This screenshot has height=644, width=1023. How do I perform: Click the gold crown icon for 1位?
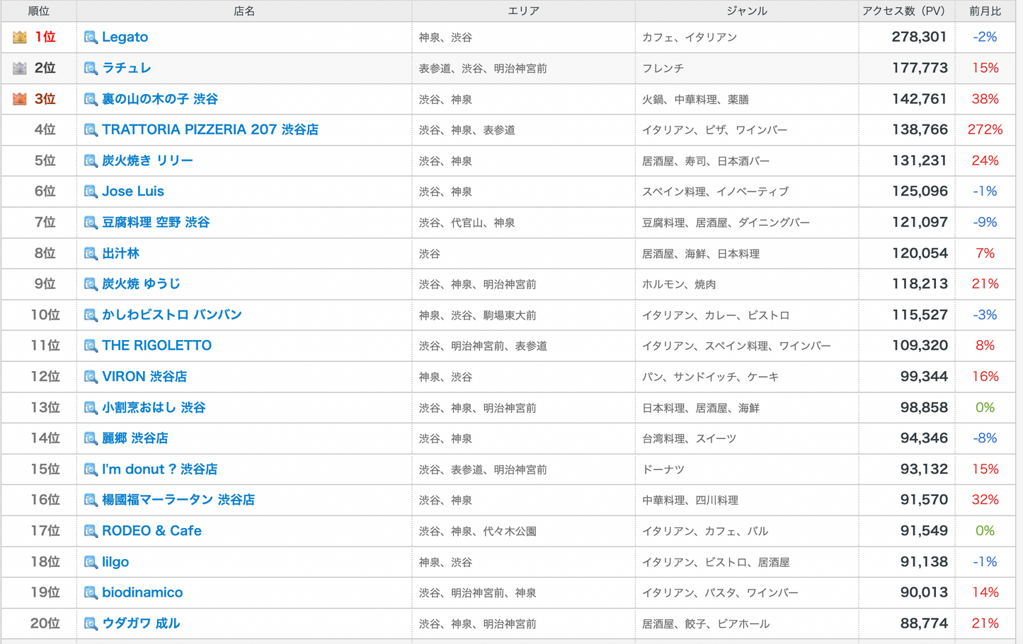tap(20, 37)
